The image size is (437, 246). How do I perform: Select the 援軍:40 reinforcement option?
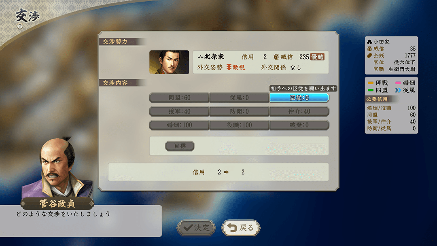(179, 111)
